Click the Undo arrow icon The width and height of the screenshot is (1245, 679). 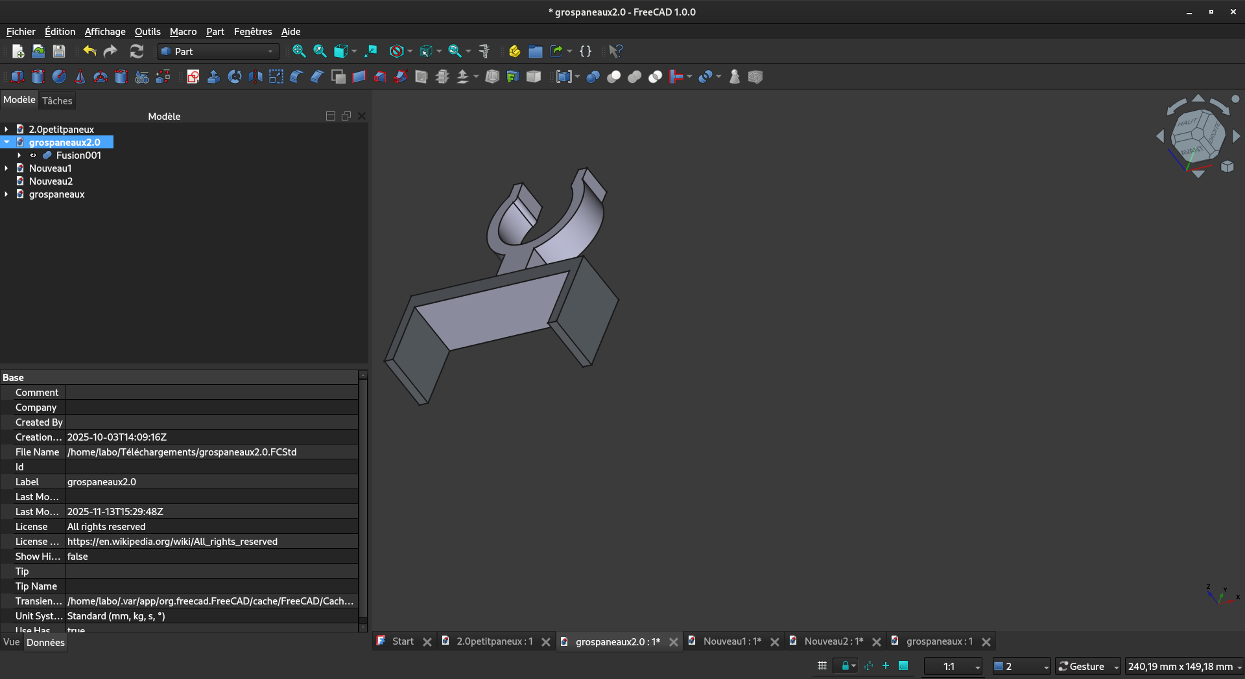tap(89, 51)
